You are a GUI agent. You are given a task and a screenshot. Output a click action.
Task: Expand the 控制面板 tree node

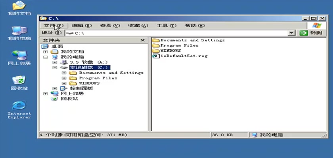(x=55, y=88)
